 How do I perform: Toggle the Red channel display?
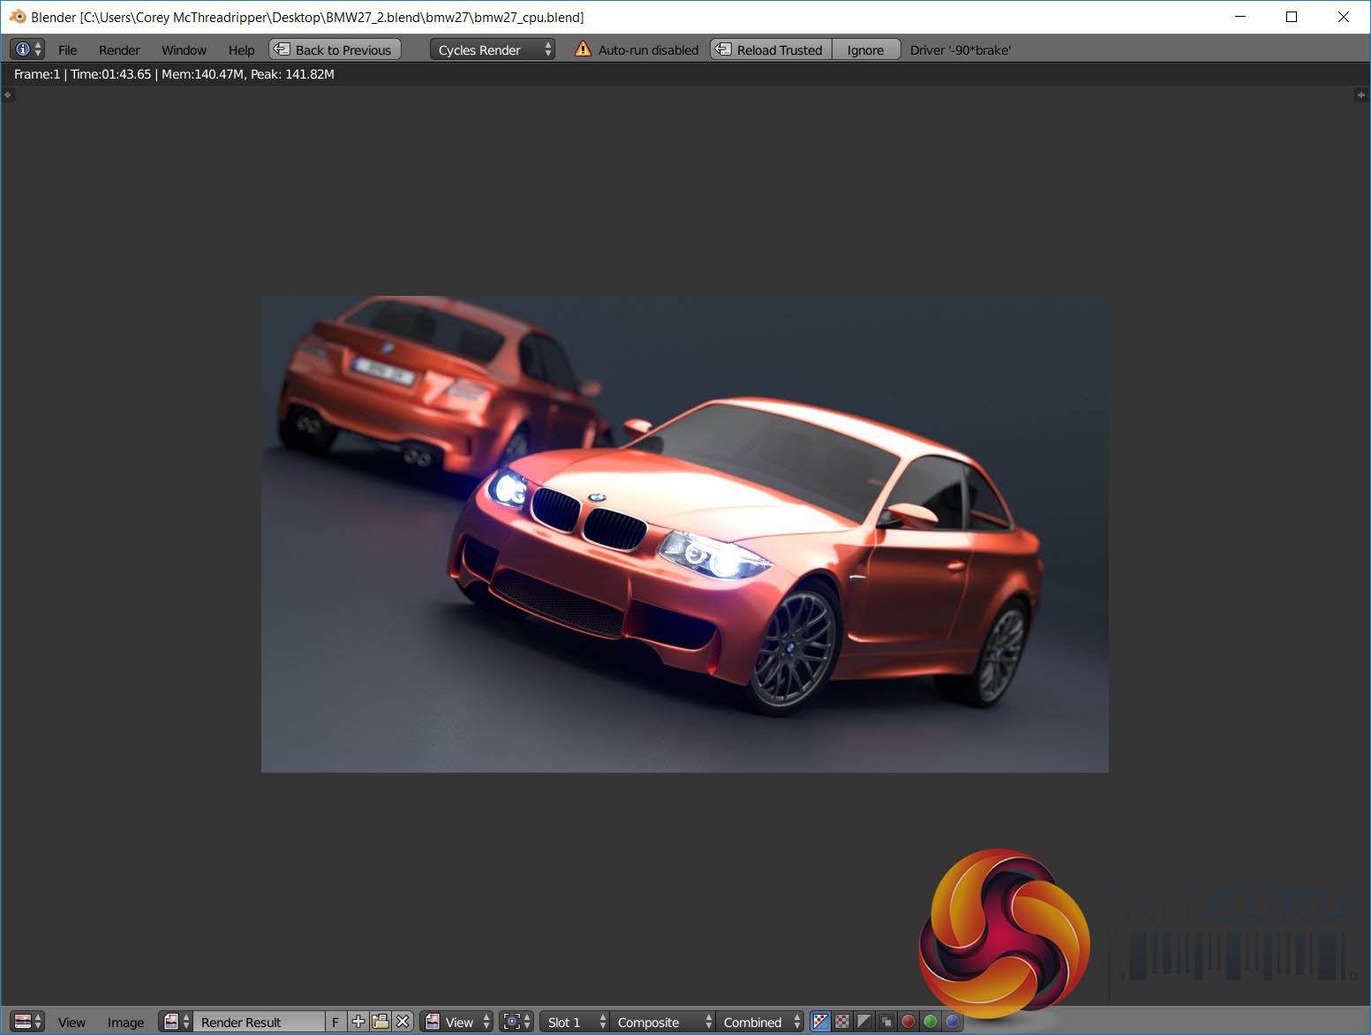tap(908, 1022)
